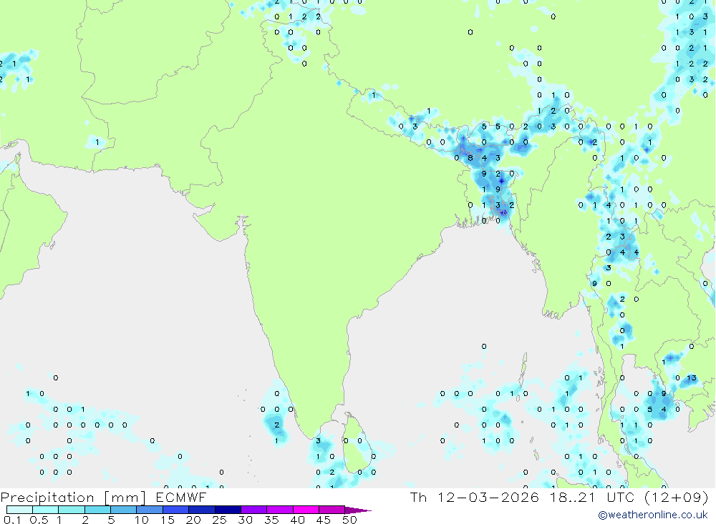Click the 1–2 mm legend color box
The height and width of the screenshot is (524, 716).
(72, 510)
